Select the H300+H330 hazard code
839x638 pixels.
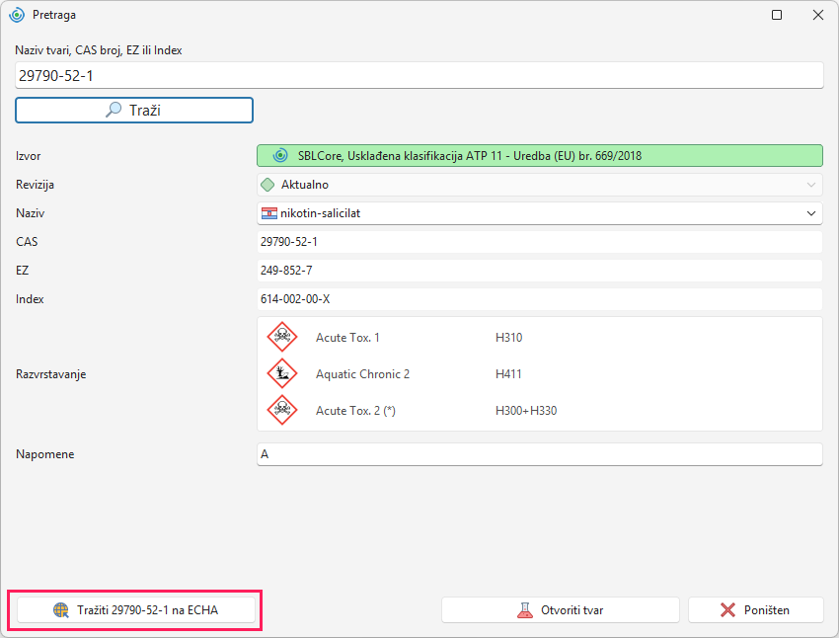point(526,411)
